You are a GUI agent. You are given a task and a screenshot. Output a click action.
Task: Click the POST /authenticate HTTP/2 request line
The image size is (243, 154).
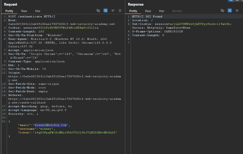(32, 16)
